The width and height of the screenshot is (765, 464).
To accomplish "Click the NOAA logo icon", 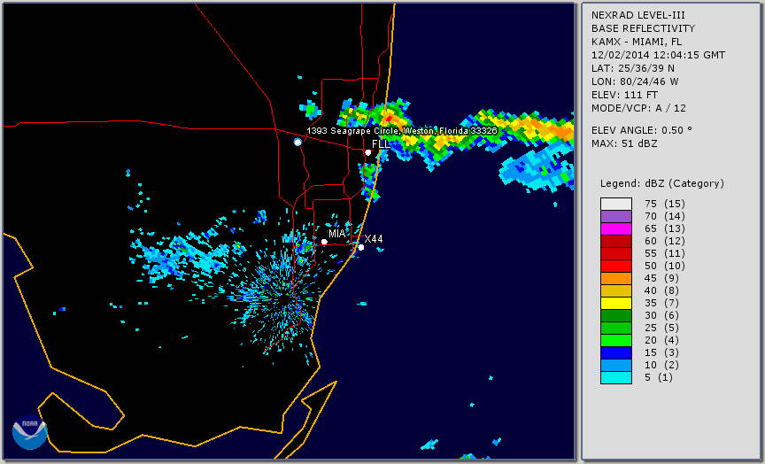I will tap(30, 432).
